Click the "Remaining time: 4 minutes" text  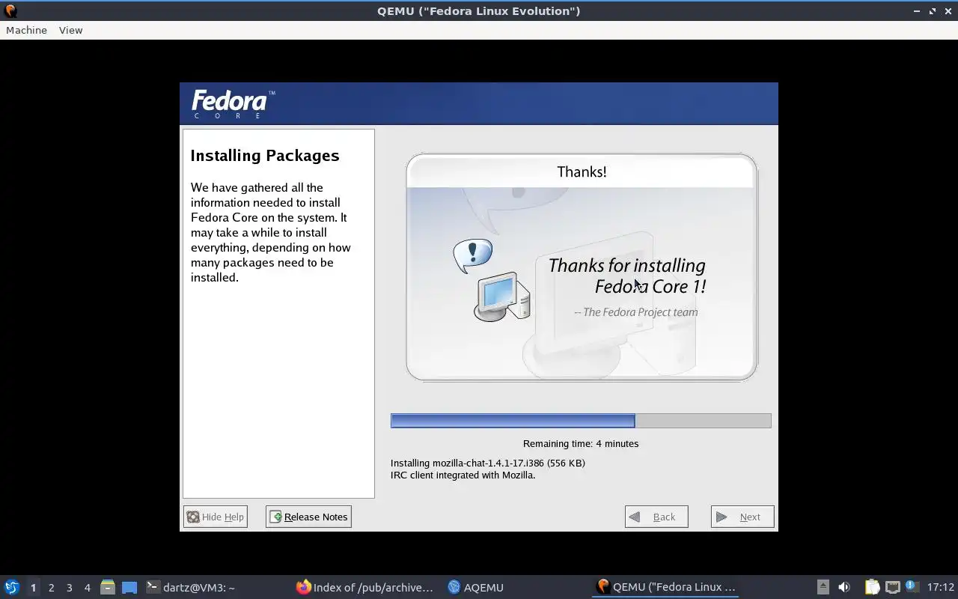click(581, 443)
